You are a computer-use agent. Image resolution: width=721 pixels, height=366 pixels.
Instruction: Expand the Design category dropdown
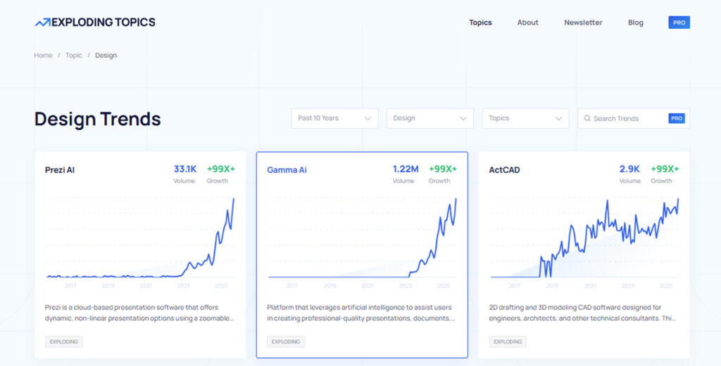[x=430, y=118]
